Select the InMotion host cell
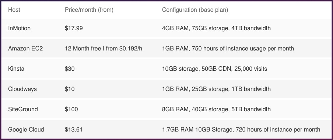The image size is (333, 140). click(19, 28)
